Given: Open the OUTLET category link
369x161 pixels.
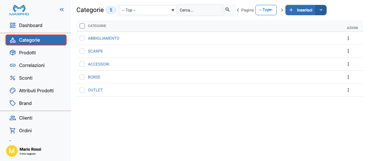Looking at the screenshot, I should [x=95, y=90].
